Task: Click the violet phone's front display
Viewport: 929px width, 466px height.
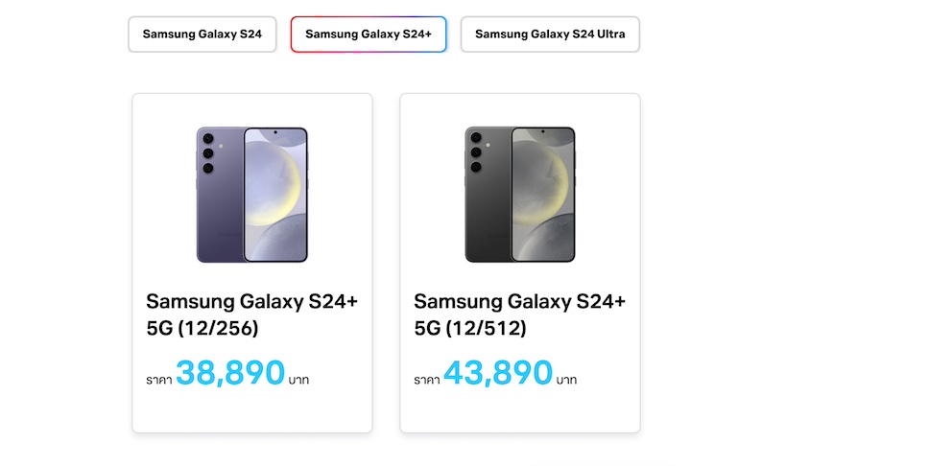Action: [275, 195]
